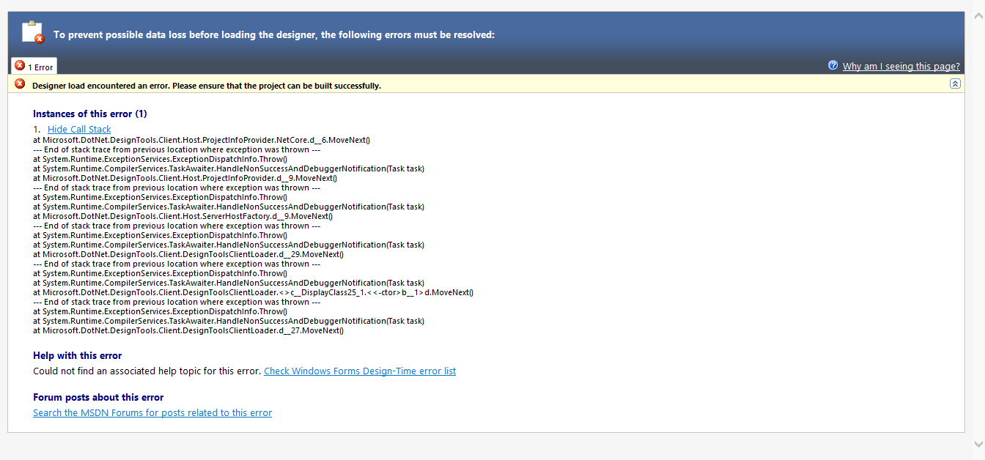985x460 pixels.
Task: Hide the call stack
Action: 79,129
